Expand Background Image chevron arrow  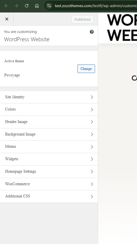(x=92, y=134)
